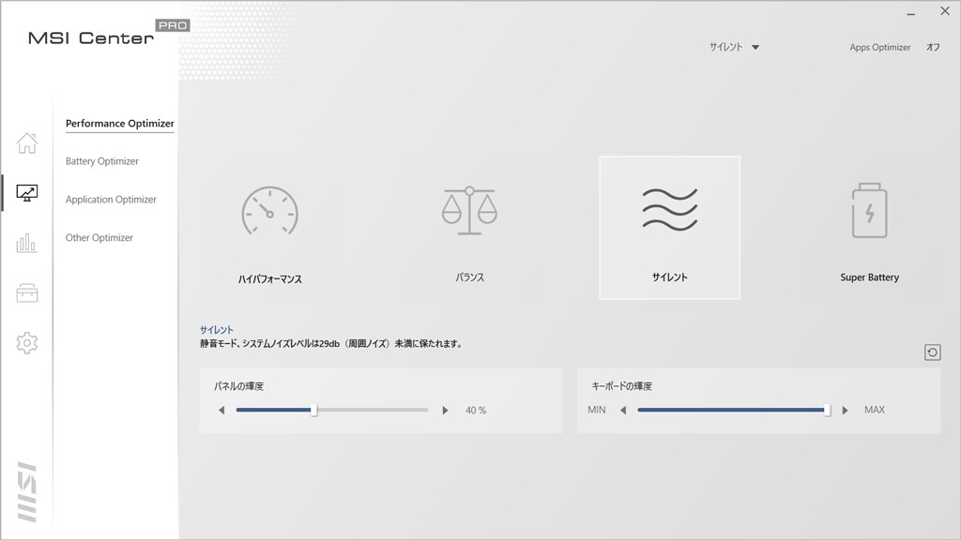Open the Home icon in sidebar
The height and width of the screenshot is (540, 961).
pos(27,143)
